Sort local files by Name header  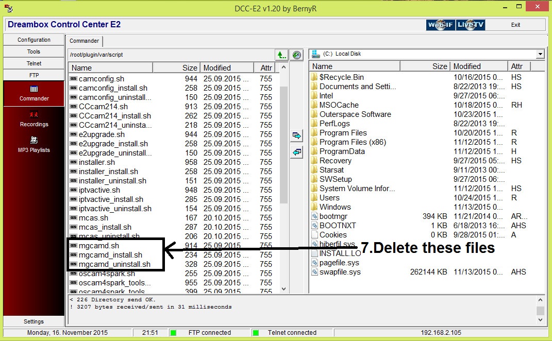coord(355,66)
